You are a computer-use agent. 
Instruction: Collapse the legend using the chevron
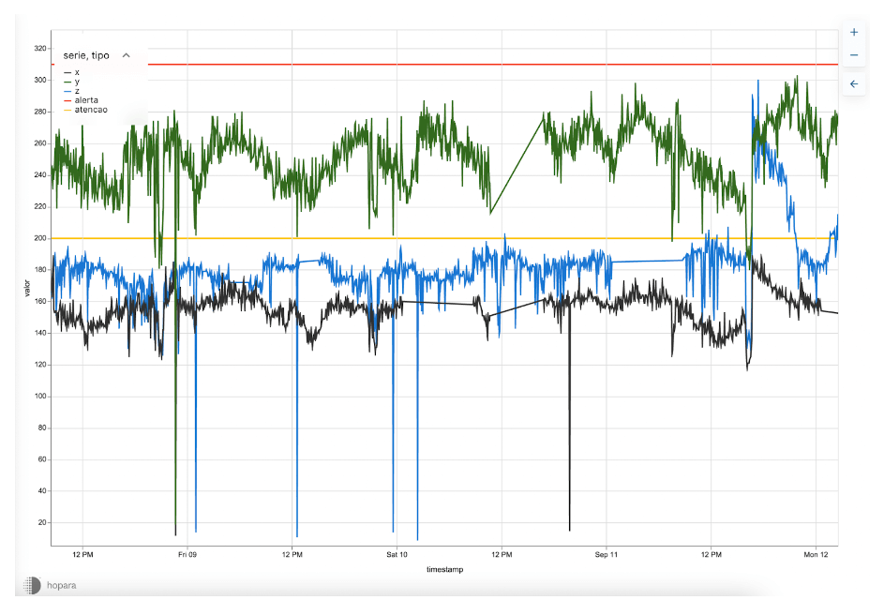[127, 55]
